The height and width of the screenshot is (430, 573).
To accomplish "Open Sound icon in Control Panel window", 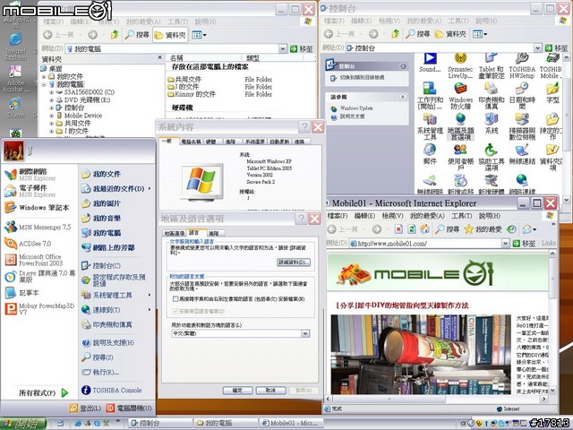I will coord(430,63).
